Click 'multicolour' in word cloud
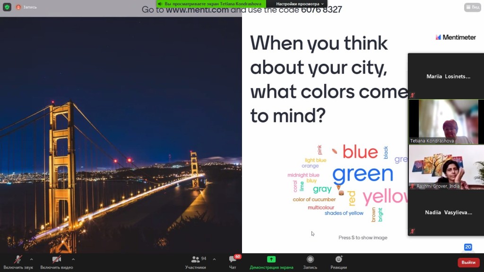The width and height of the screenshot is (484, 272). [321, 208]
